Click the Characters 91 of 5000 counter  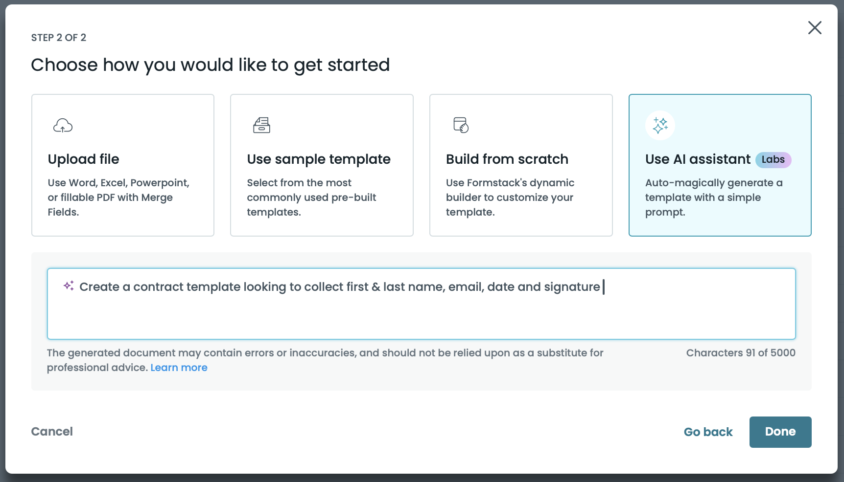pos(741,352)
